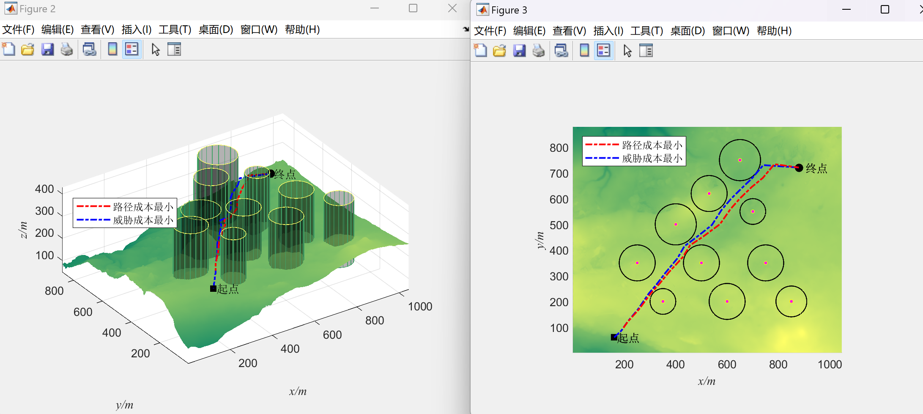Screen dimensions: 923x414
Task: Click red line sample in Figure 3 legend
Action: pyautogui.click(x=602, y=145)
